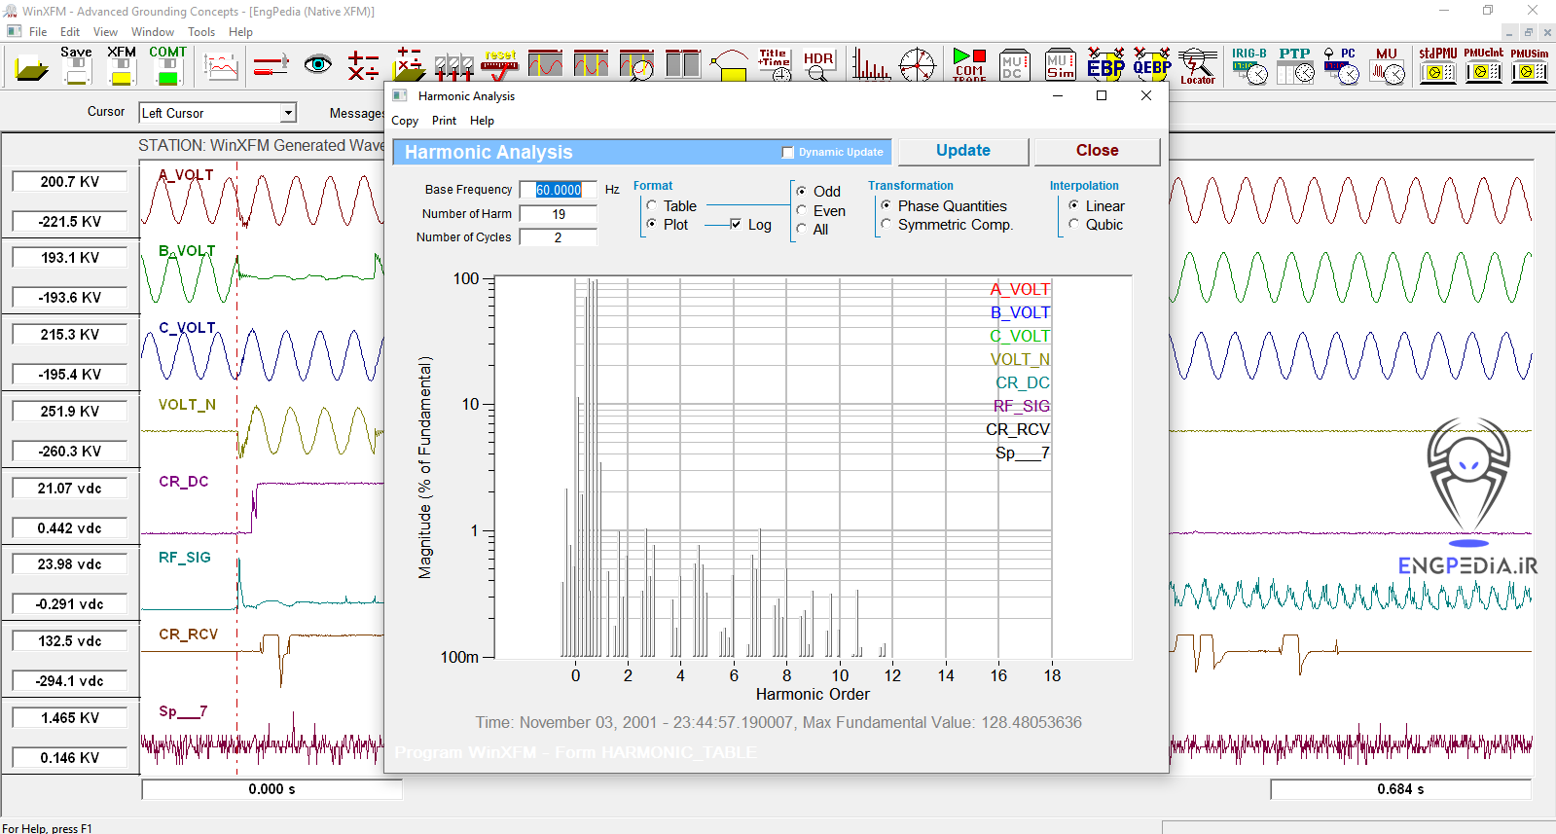Click the MU DC toolbar icon
Image resolution: width=1556 pixels, height=834 pixels.
tap(1014, 65)
